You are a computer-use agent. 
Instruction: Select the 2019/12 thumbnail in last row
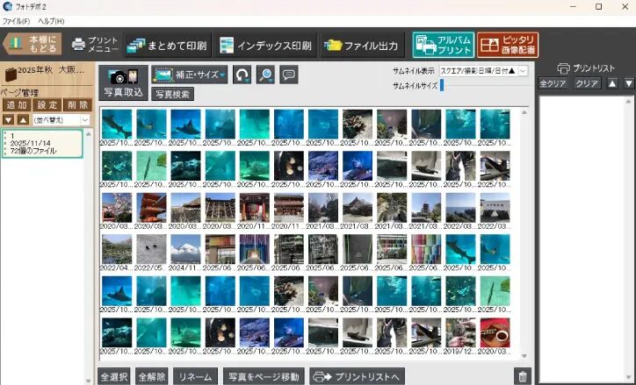click(460, 332)
